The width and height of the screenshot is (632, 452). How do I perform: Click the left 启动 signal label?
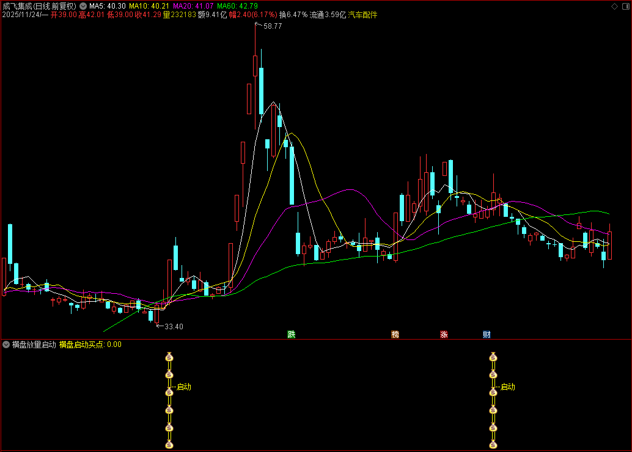pos(184,387)
